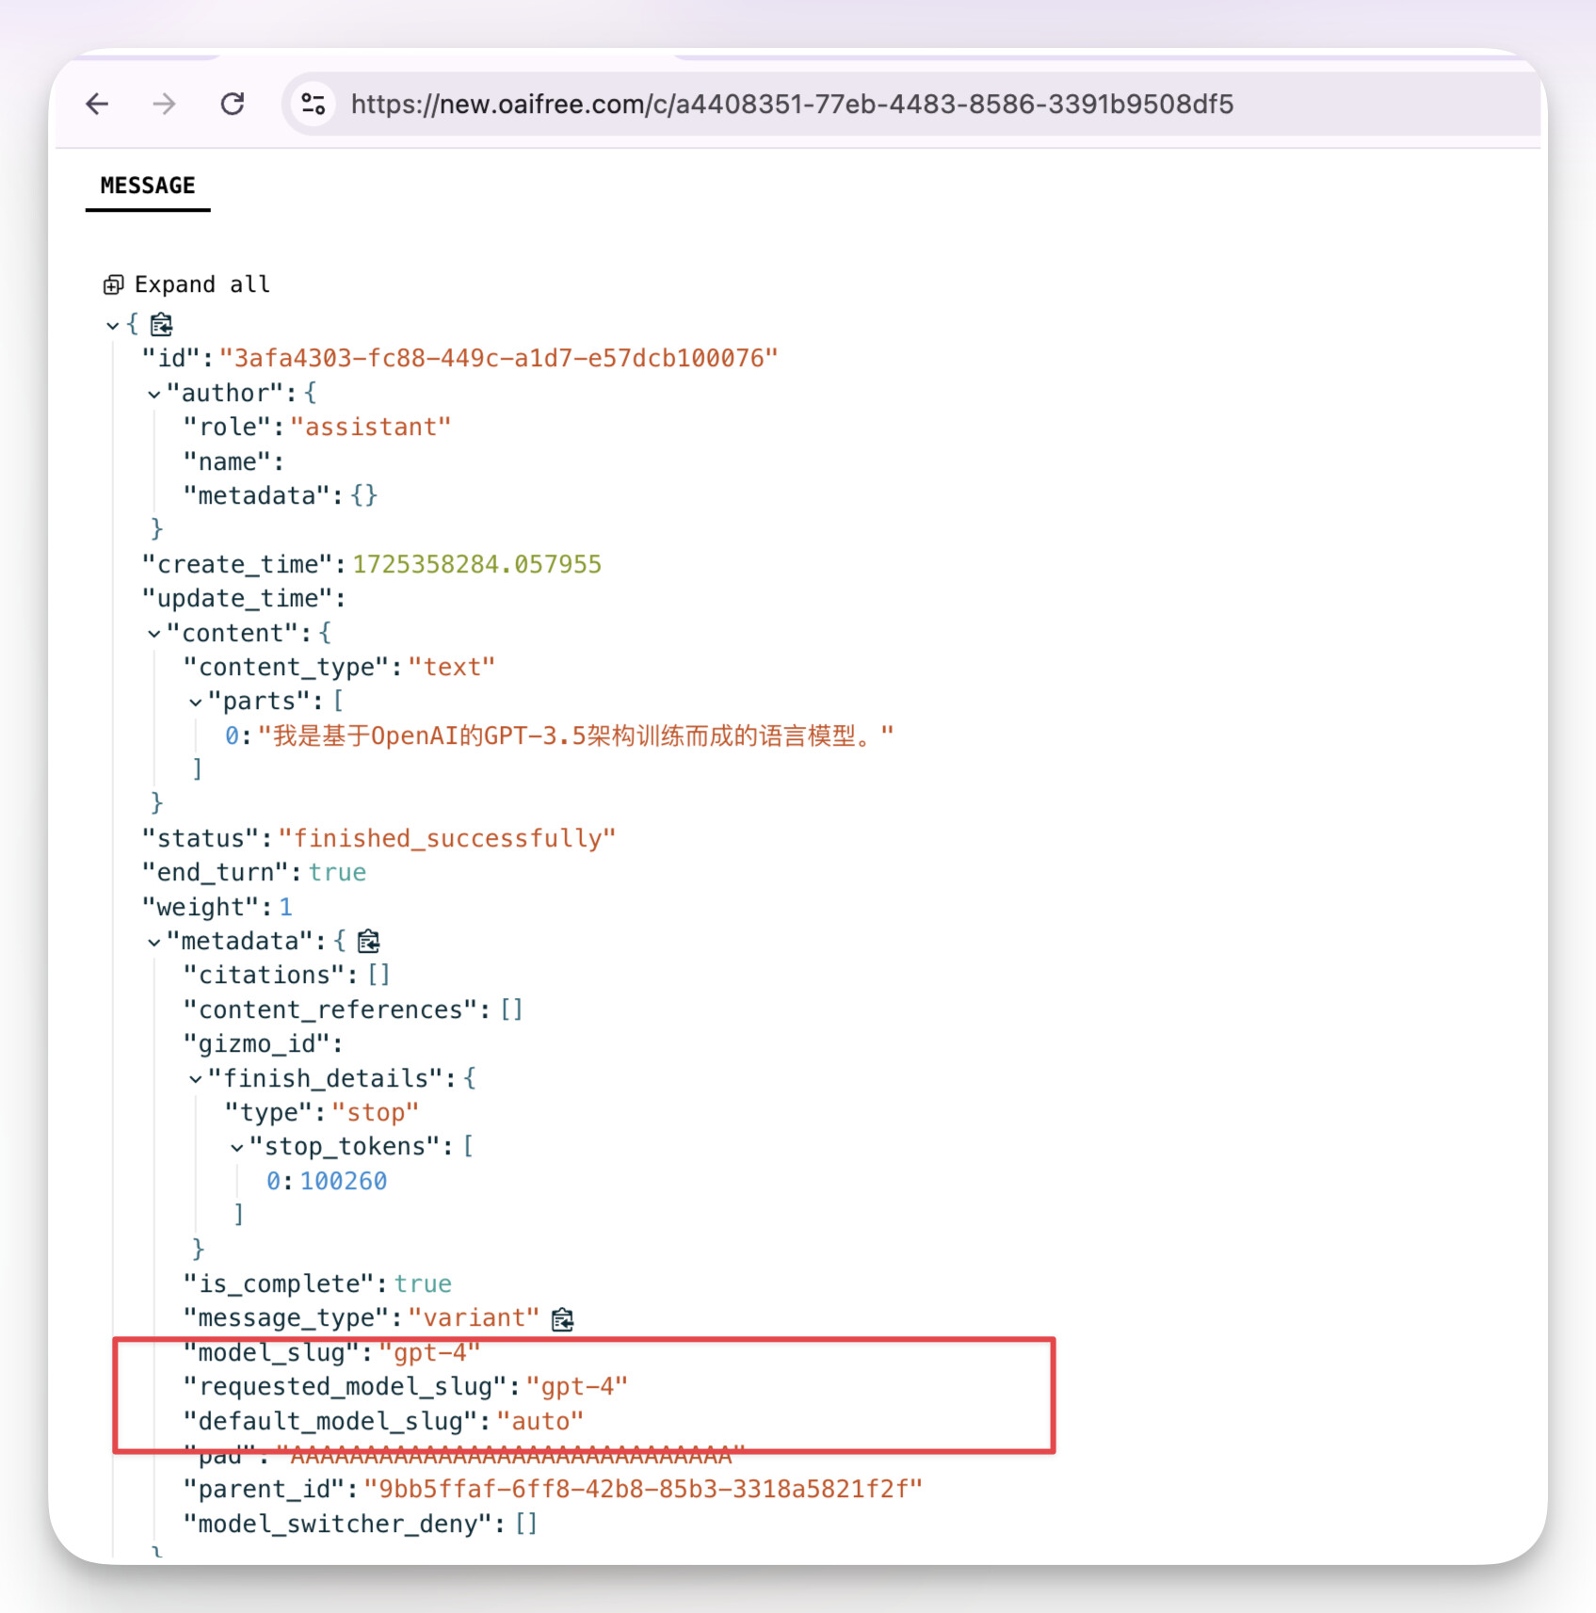Copy the metadata object

point(369,941)
